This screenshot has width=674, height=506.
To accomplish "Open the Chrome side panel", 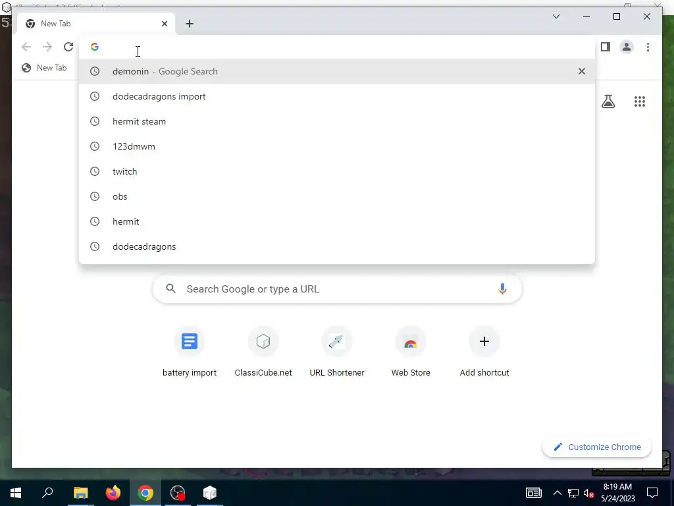I will (606, 47).
